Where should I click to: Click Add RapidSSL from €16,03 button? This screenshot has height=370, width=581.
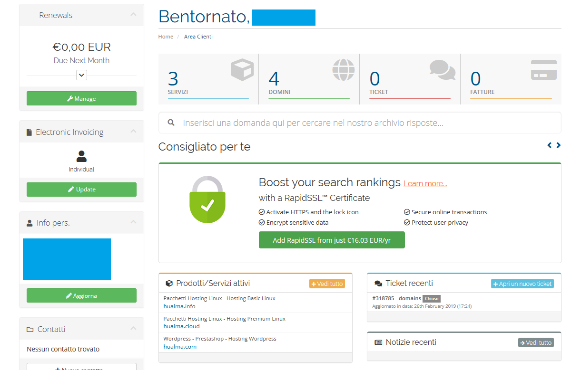coord(331,240)
